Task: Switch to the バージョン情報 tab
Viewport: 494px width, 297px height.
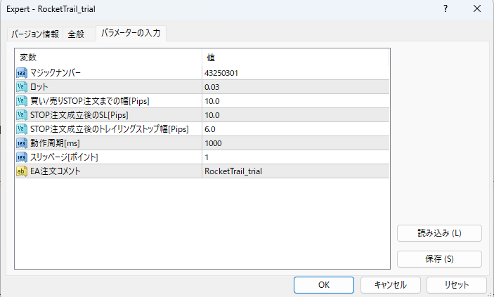Action: [34, 34]
